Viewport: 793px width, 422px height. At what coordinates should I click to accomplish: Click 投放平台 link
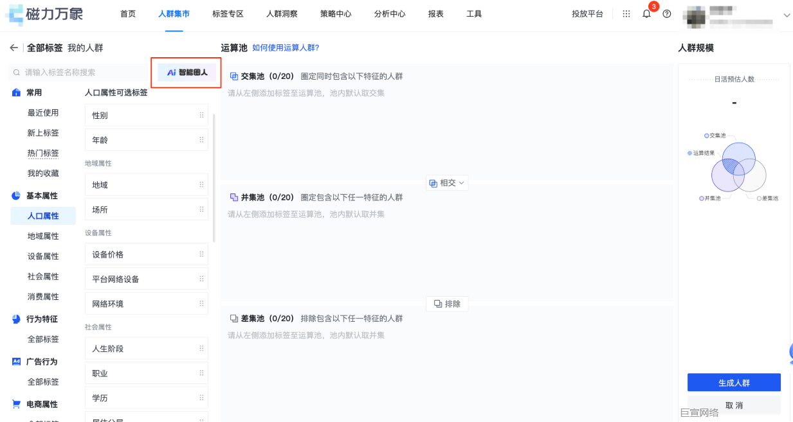pyautogui.click(x=587, y=14)
